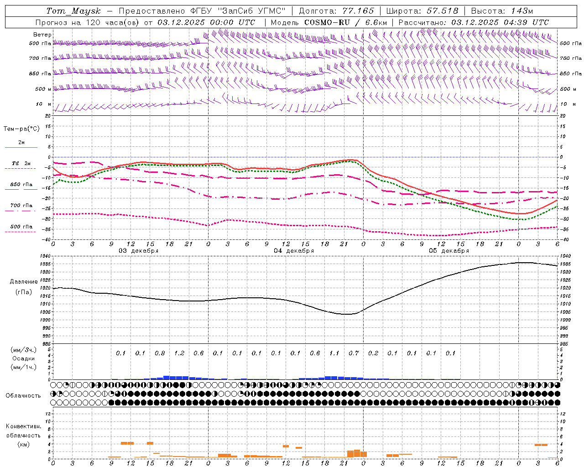
Task: Click the Долгота: 77.165 header field
Action: pyautogui.click(x=336, y=11)
